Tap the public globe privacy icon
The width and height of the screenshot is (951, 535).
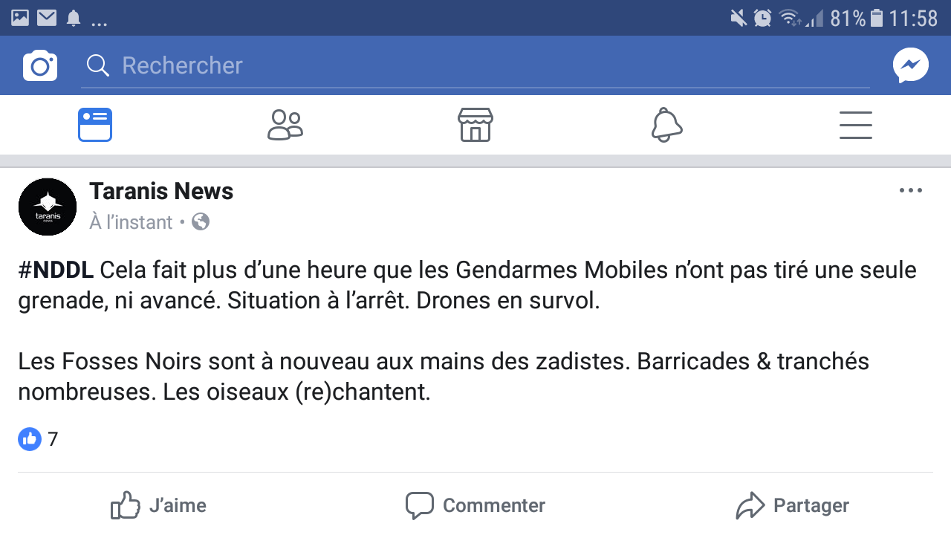[x=201, y=222]
